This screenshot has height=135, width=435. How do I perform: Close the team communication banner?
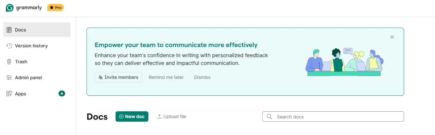pos(392,37)
